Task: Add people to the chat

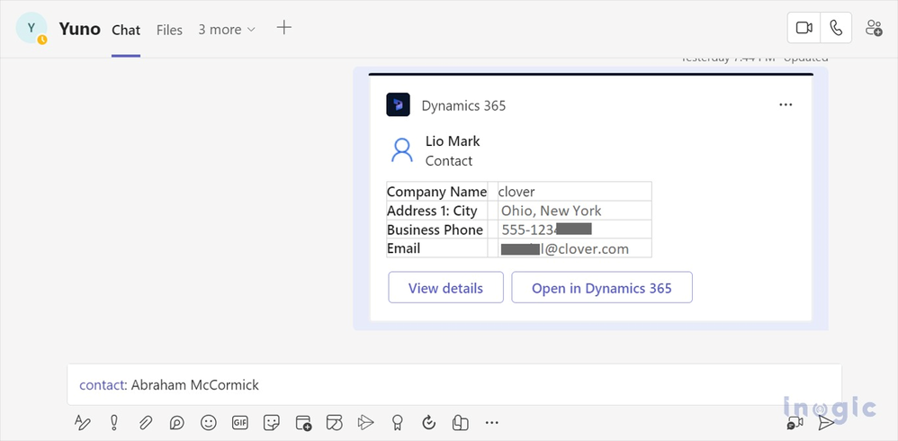Action: click(x=874, y=28)
